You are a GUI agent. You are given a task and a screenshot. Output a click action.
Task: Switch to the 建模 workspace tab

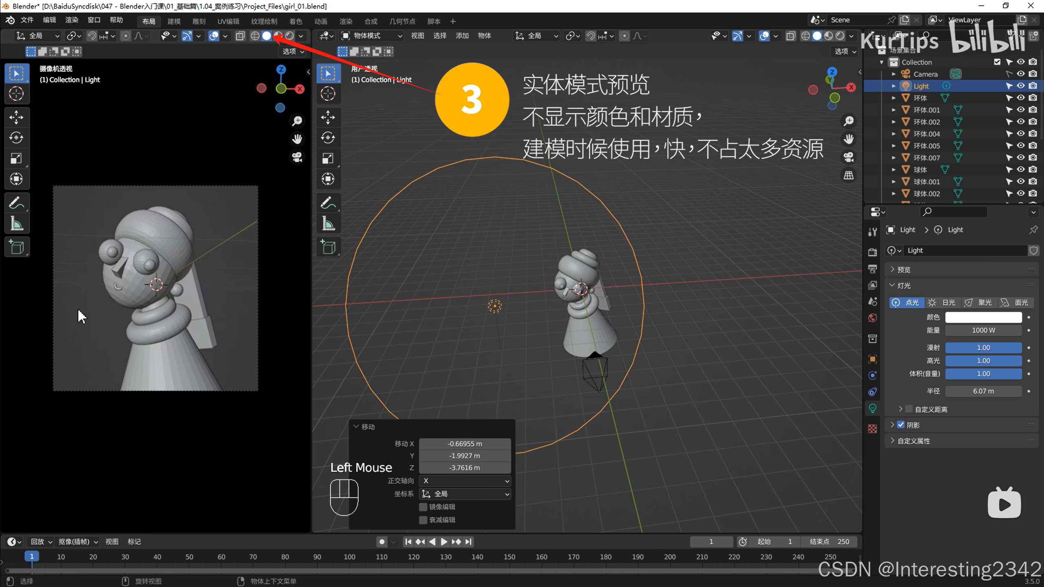(174, 21)
